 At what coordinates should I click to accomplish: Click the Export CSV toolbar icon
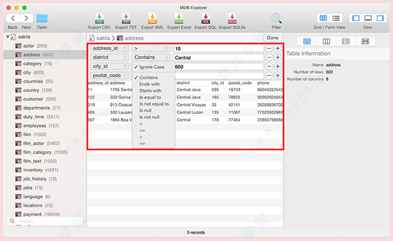(x=100, y=18)
